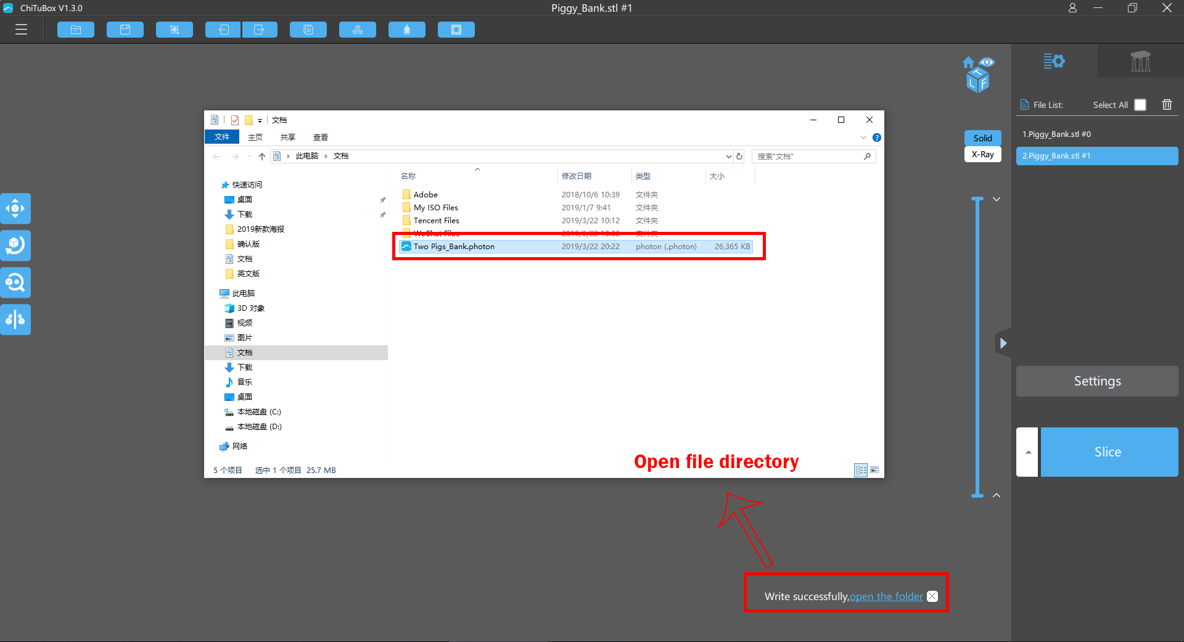This screenshot has height=642, width=1184.
Task: Click the home view icon above cube
Action: pos(968,62)
